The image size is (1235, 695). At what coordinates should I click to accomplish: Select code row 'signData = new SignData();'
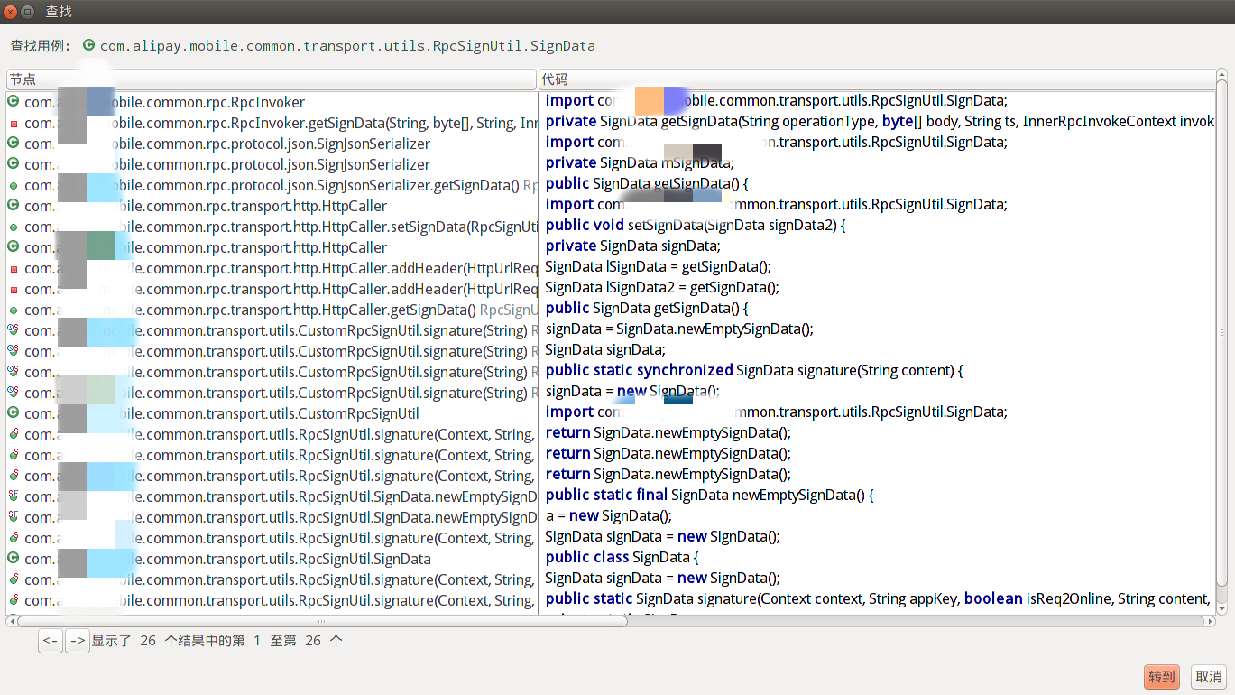tap(877, 391)
